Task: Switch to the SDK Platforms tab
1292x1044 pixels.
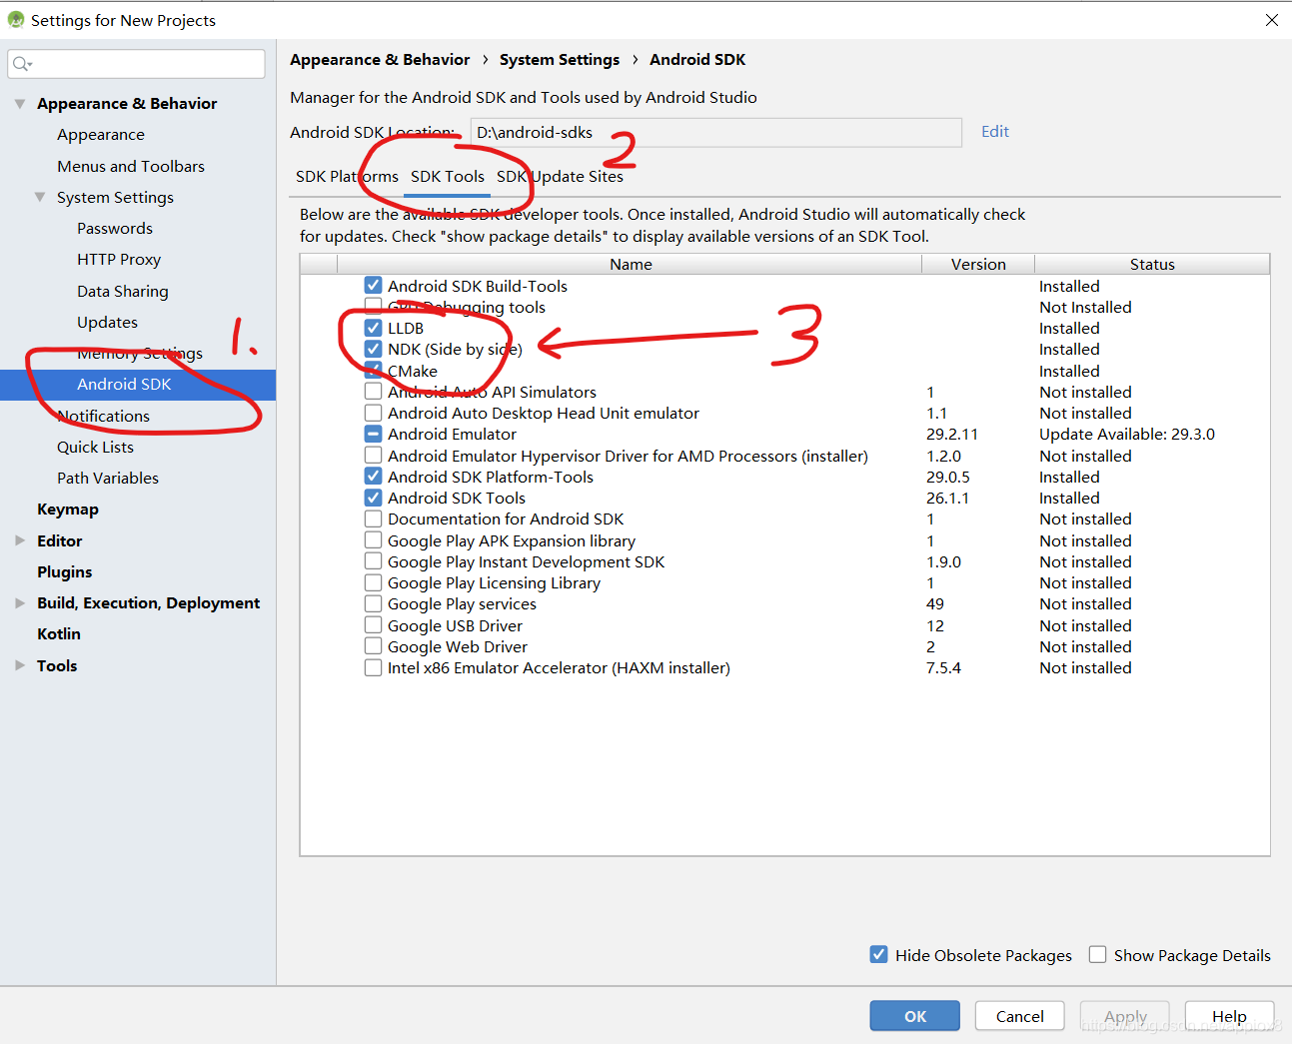Action: point(347,177)
